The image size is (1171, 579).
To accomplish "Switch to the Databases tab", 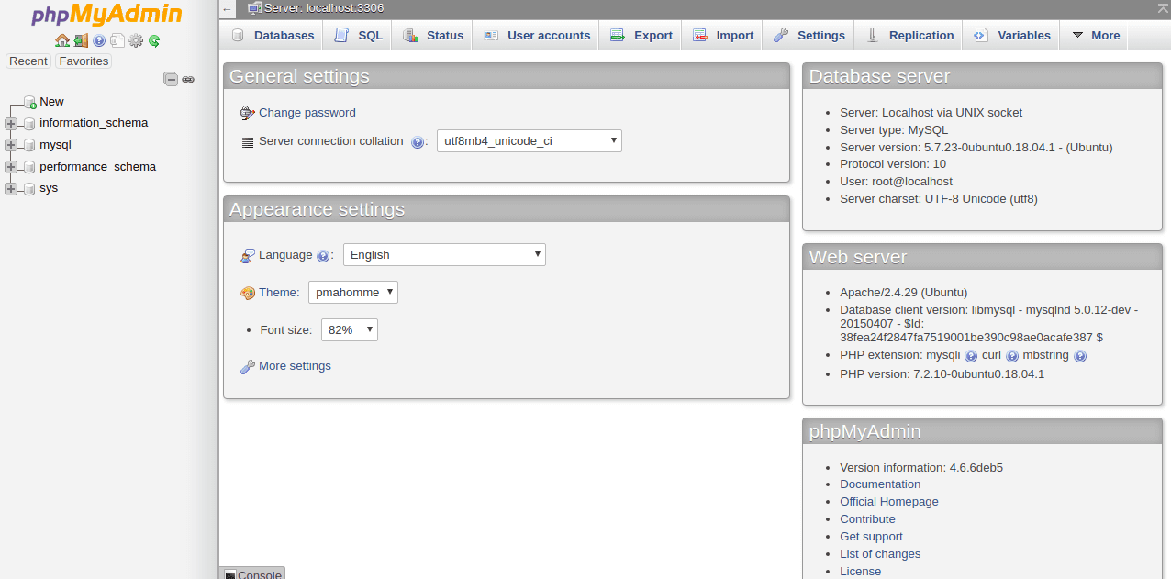I will [x=273, y=36].
